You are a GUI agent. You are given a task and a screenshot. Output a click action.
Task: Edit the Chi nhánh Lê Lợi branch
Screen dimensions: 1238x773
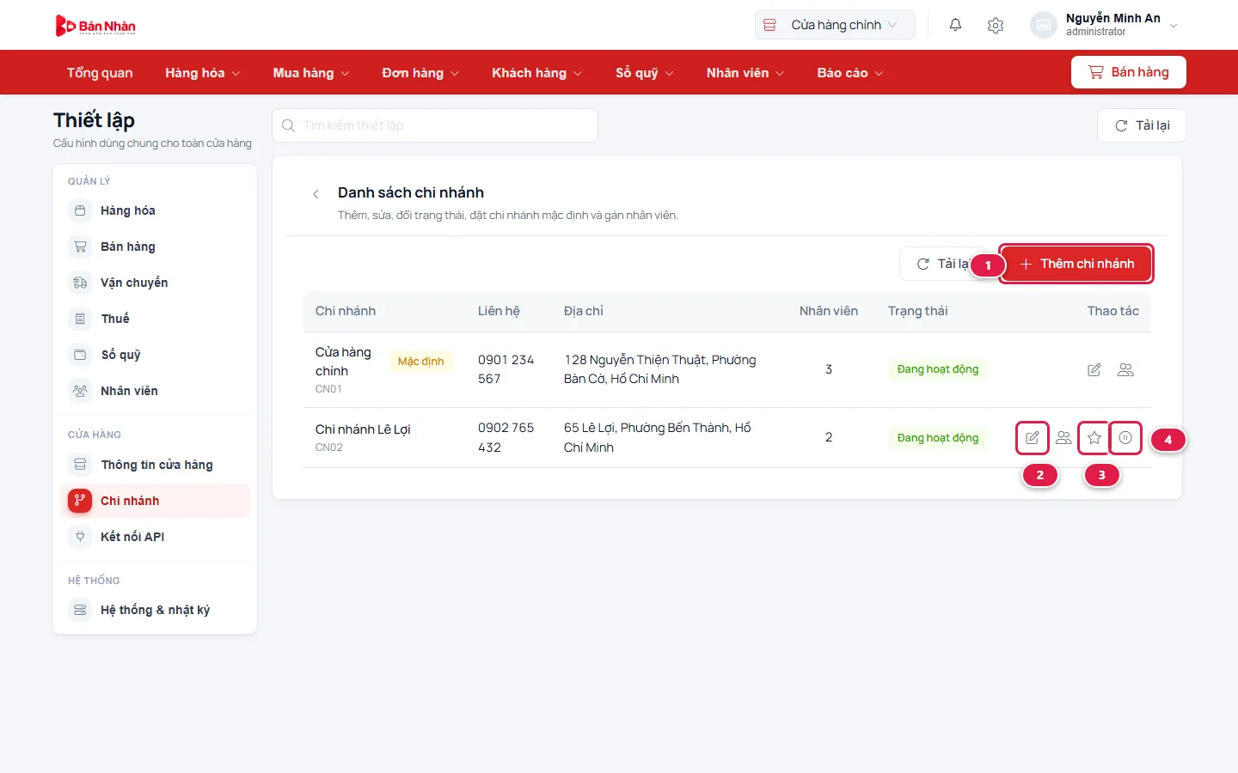(x=1033, y=438)
